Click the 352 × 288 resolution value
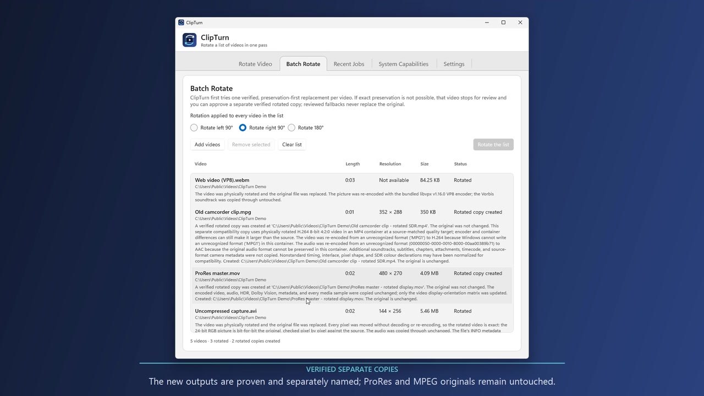This screenshot has height=396, width=704. click(x=391, y=212)
